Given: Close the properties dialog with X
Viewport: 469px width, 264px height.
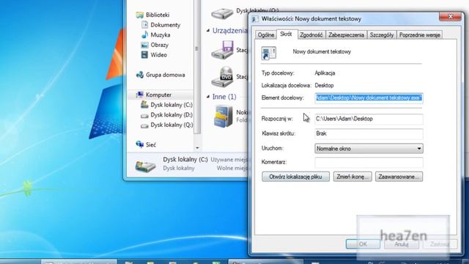Looking at the screenshot, I should (450, 16).
